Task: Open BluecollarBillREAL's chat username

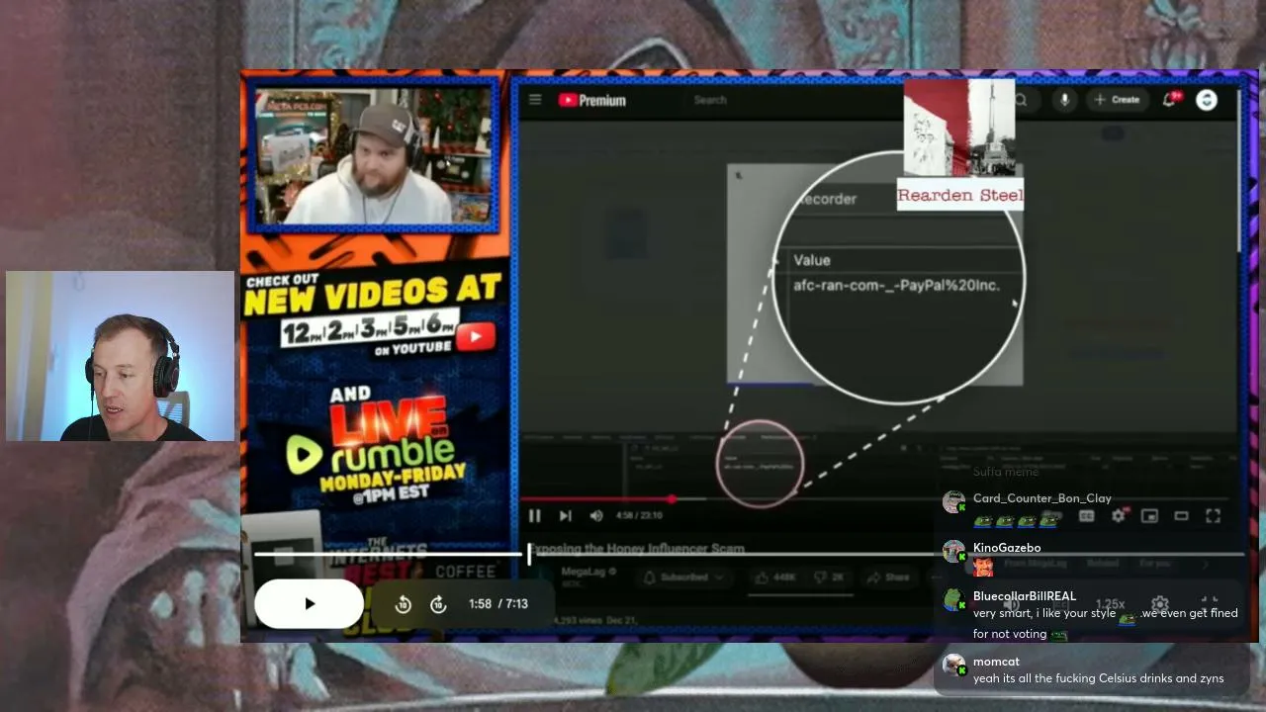Action: pyautogui.click(x=1025, y=596)
